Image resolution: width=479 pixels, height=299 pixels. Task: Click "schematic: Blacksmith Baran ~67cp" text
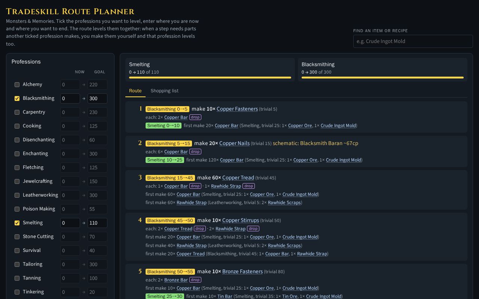[315, 143]
